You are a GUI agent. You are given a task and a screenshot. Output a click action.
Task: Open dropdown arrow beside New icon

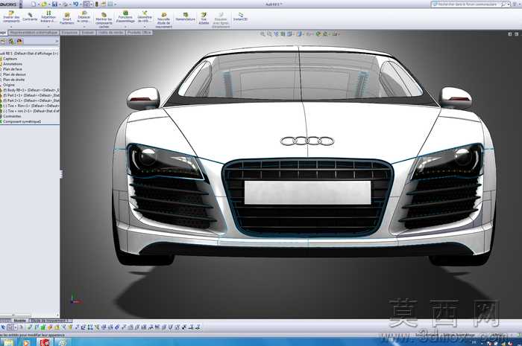click(38, 4)
